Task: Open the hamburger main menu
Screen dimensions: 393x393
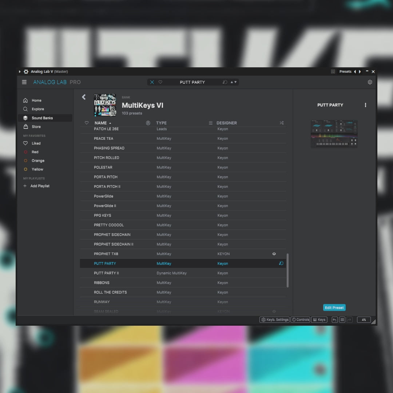Action: point(24,82)
